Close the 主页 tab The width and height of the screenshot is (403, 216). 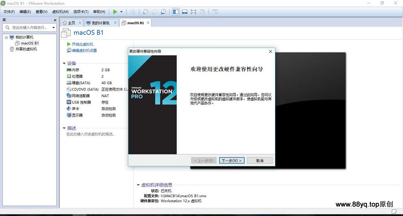coord(80,23)
